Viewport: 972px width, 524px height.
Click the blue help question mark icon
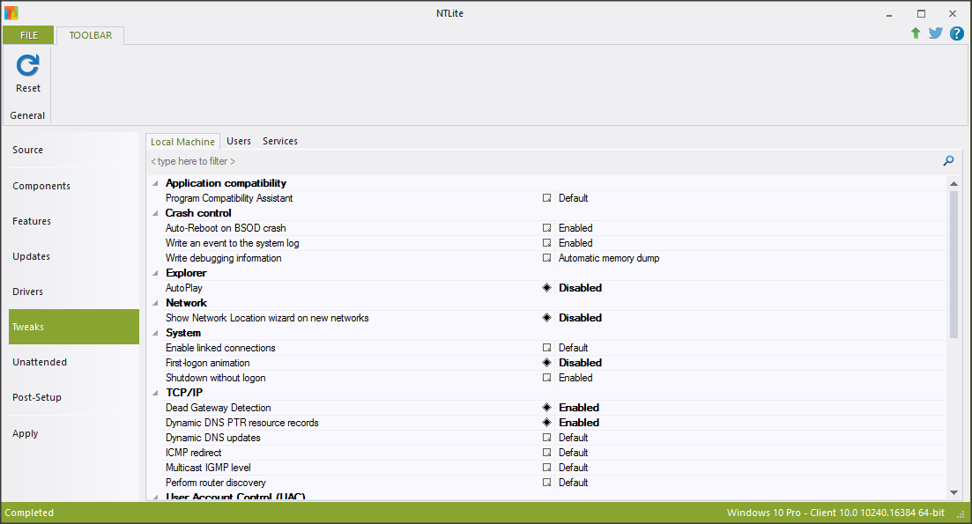click(x=956, y=33)
